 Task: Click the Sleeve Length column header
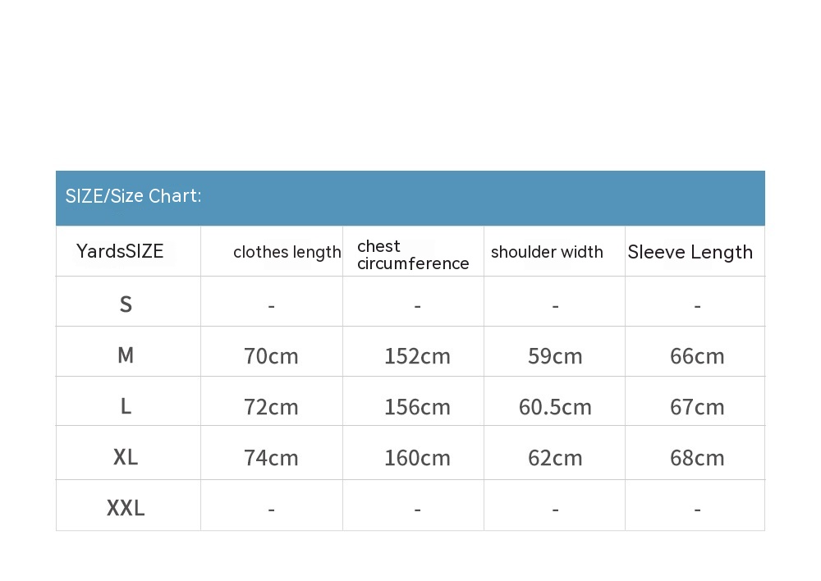(690, 252)
